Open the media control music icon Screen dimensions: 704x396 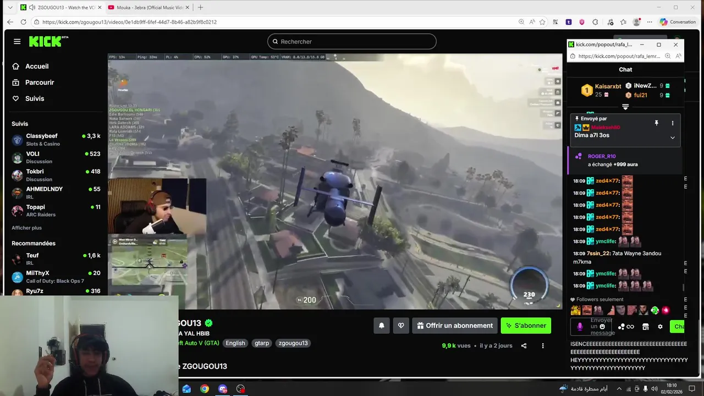coord(610,22)
